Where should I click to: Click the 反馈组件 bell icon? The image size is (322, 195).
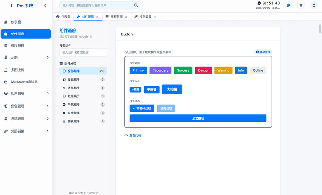64,113
